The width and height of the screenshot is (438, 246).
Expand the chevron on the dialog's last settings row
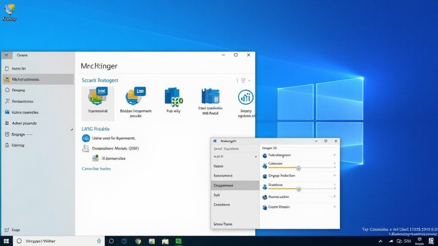(334, 208)
